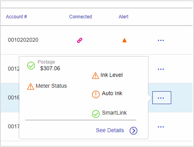This screenshot has width=194, height=147.
Task: Open the more options menu for account 0010202020
Action: point(161,40)
